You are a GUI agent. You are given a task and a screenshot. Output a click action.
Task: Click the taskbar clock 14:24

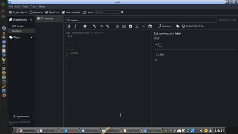[x=220, y=131]
